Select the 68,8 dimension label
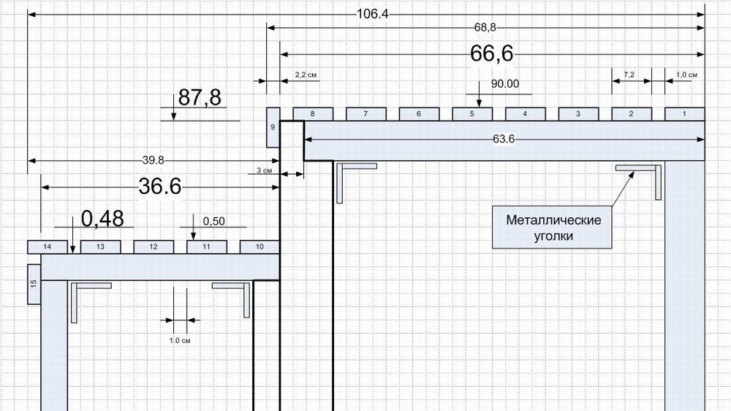The image size is (731, 411). click(x=485, y=28)
